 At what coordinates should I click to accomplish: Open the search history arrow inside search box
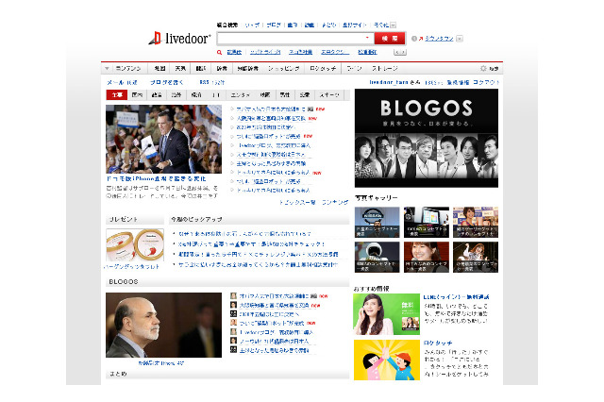pos(367,38)
